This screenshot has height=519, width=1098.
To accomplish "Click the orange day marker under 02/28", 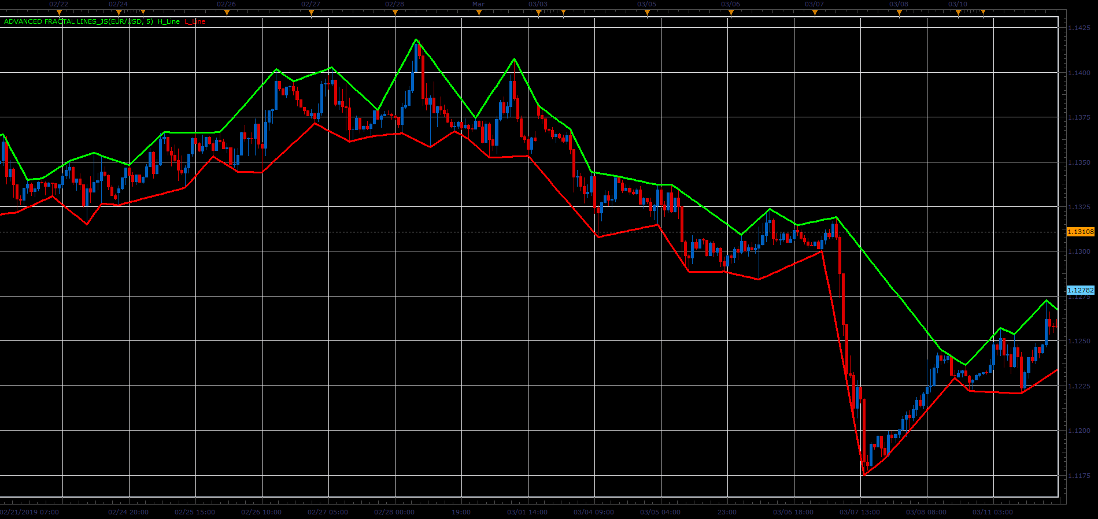I will pyautogui.click(x=395, y=12).
